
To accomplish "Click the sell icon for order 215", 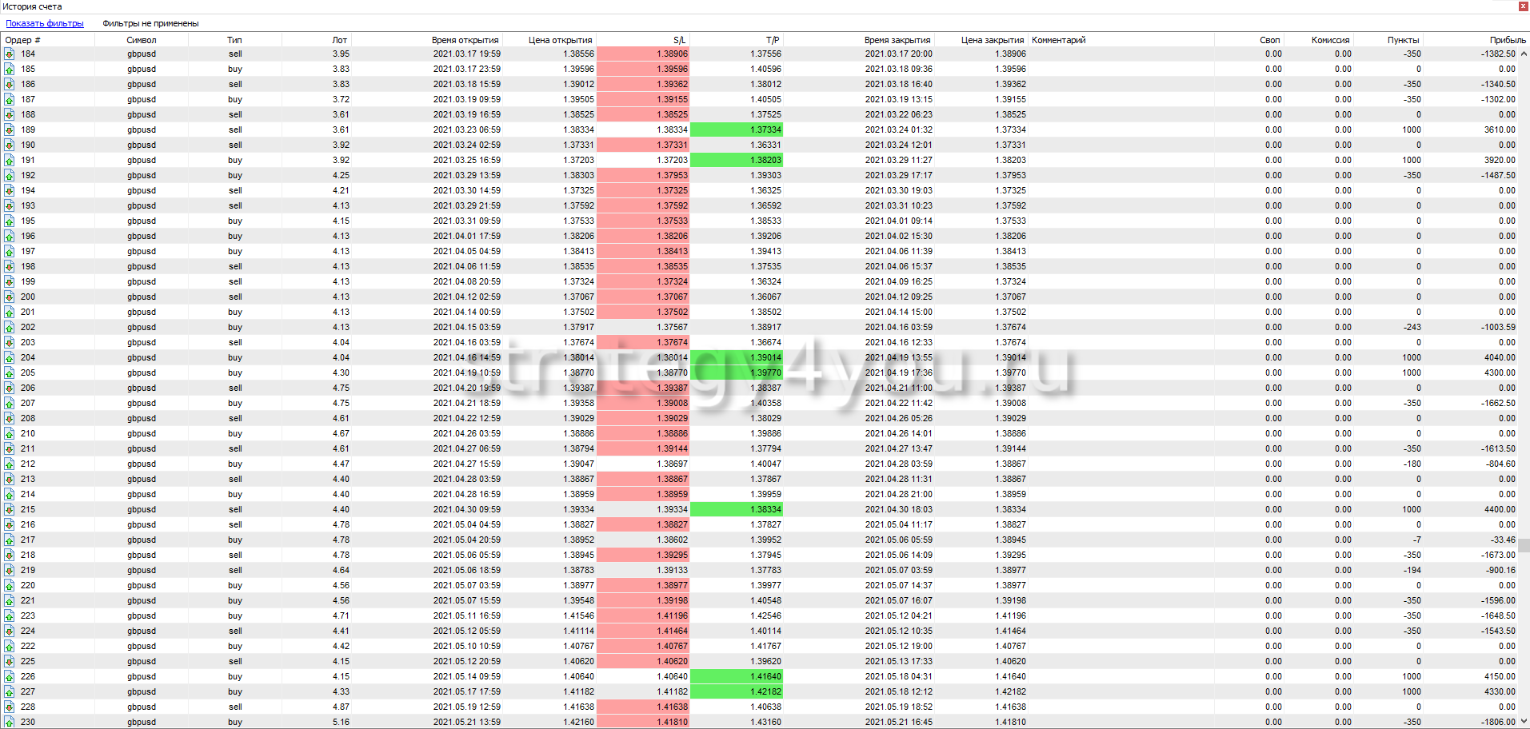I will (9, 510).
